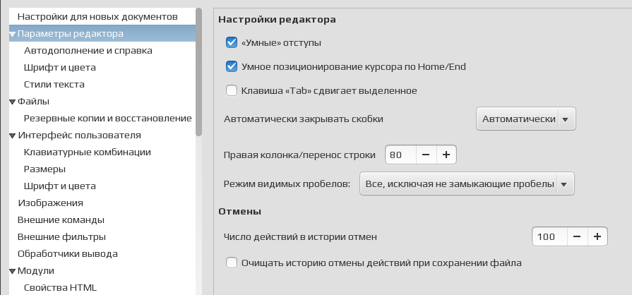Image resolution: width=632 pixels, height=295 pixels.
Task: Open Шрифт и цвета under Интерфейс пользователя
Action: [x=59, y=186]
